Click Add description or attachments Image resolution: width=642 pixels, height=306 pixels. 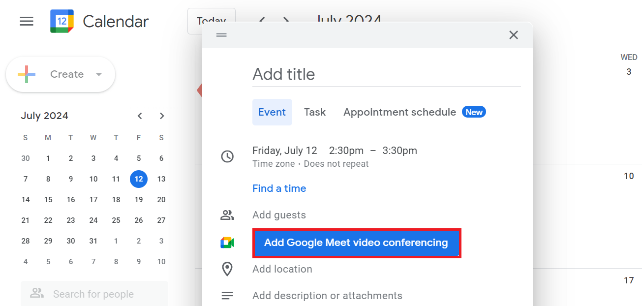pyautogui.click(x=327, y=296)
